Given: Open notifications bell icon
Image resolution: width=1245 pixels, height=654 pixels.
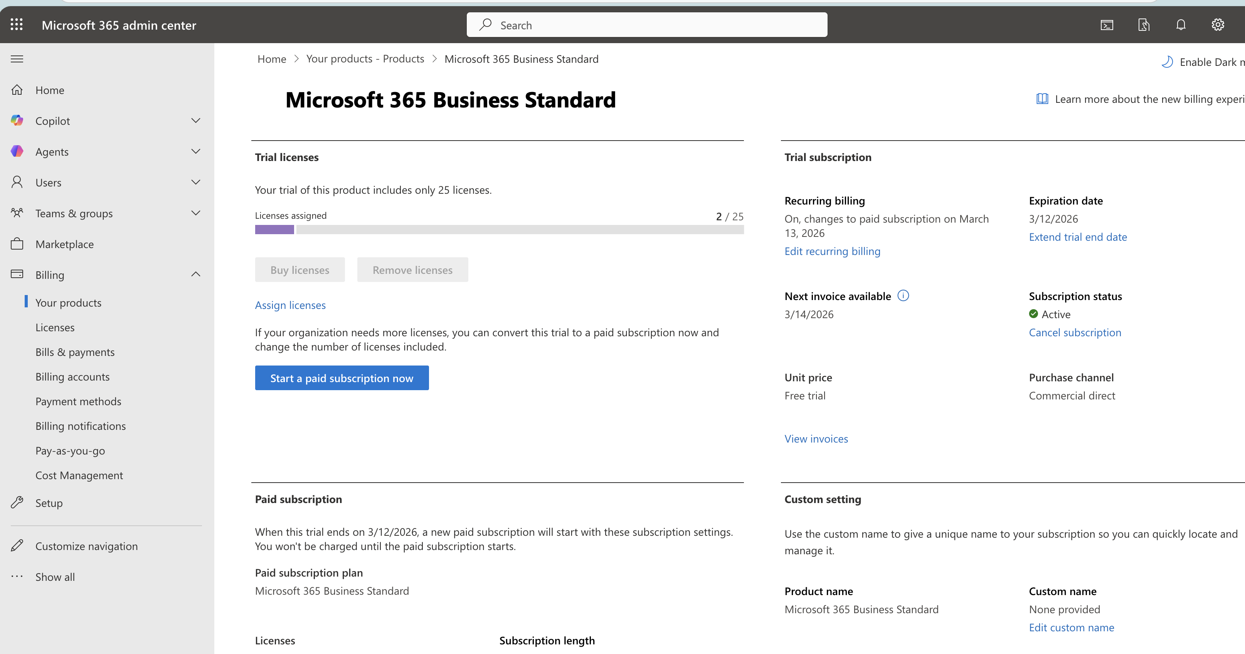Looking at the screenshot, I should [1181, 25].
